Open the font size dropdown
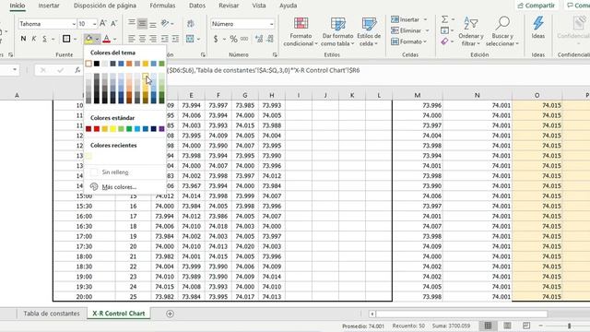Image resolution: width=590 pixels, height=332 pixels. tap(94, 24)
